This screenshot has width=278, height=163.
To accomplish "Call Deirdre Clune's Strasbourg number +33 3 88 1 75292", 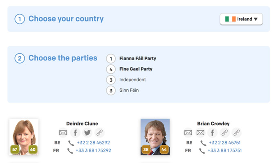I will click(94, 151).
